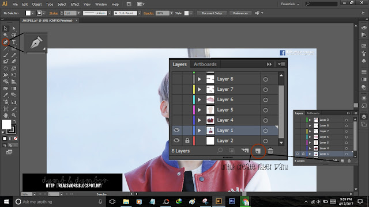Choose the Rotate tool
Screen dimensions: 369x207
coord(5,68)
